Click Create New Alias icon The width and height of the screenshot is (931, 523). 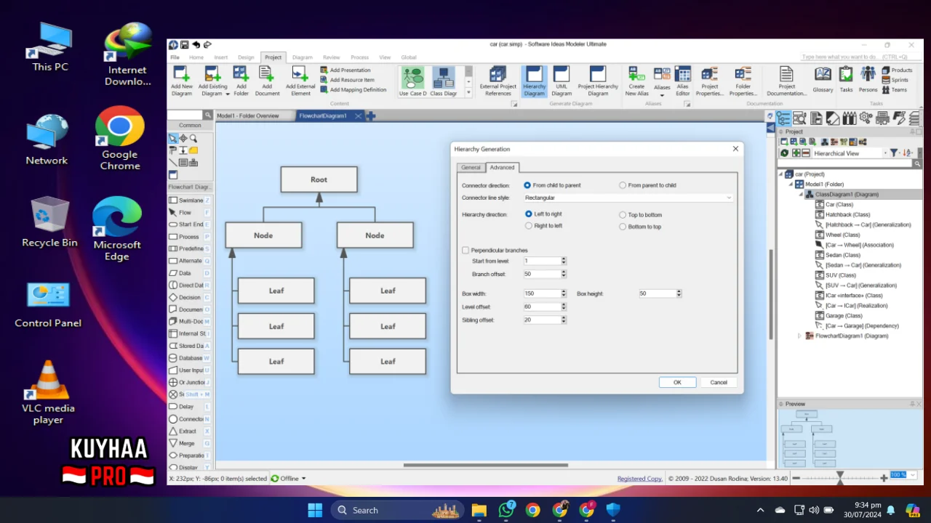click(636, 81)
